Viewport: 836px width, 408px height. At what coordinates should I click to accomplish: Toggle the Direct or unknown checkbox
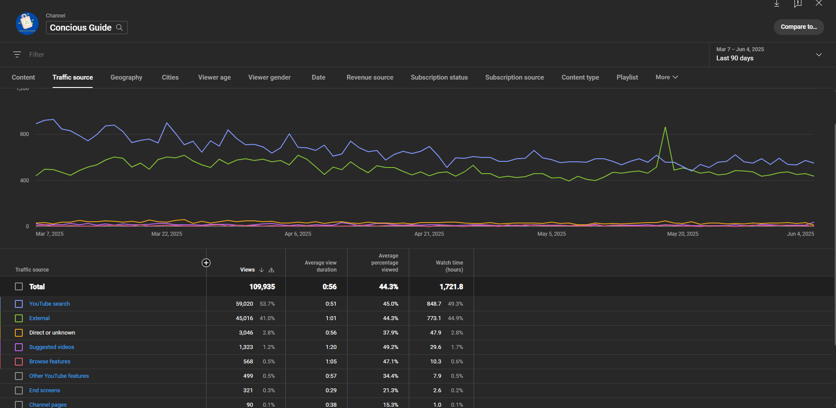point(19,333)
